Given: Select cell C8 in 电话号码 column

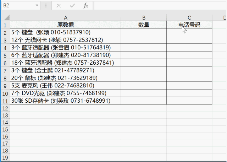Looking at the screenshot, I should click(x=189, y=78).
